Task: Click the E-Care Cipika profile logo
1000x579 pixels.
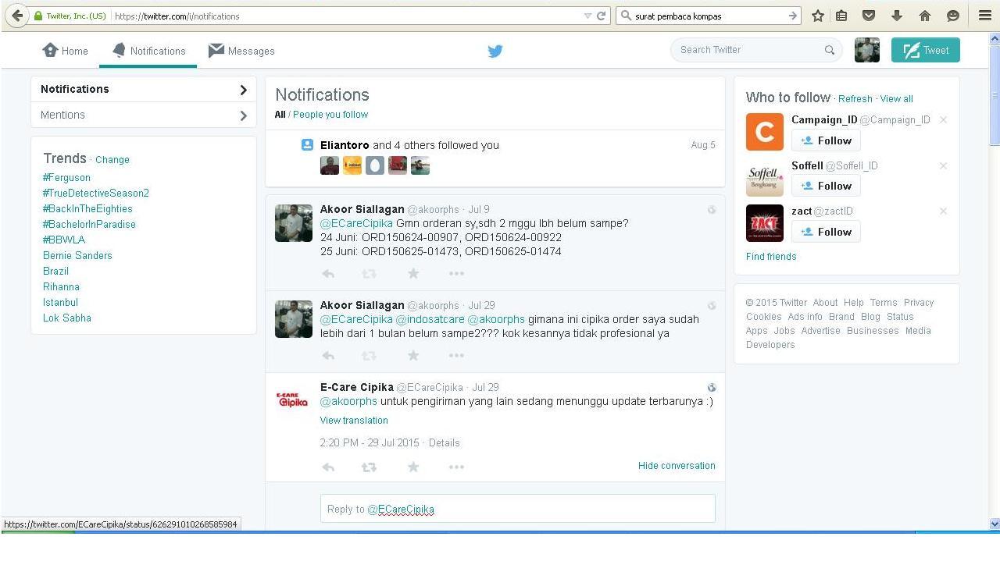Action: 294,401
